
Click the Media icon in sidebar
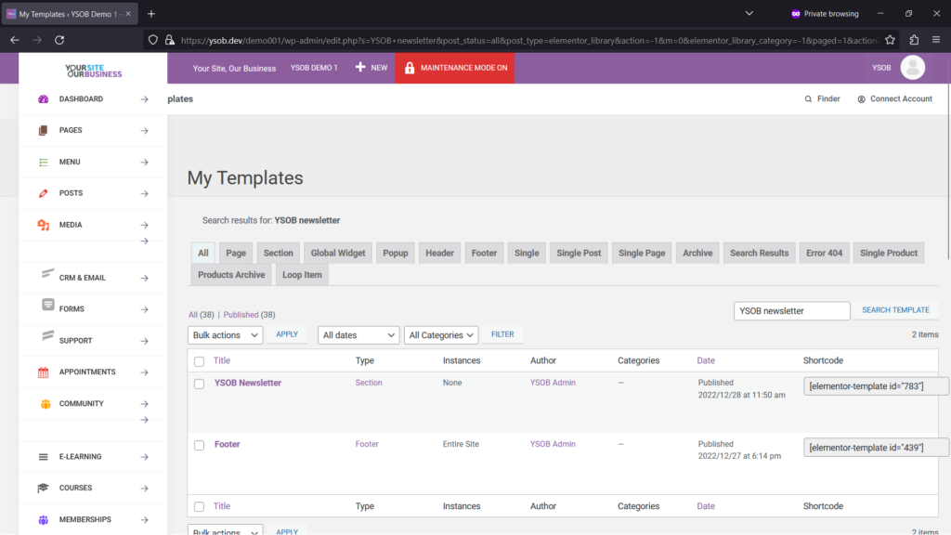click(43, 225)
